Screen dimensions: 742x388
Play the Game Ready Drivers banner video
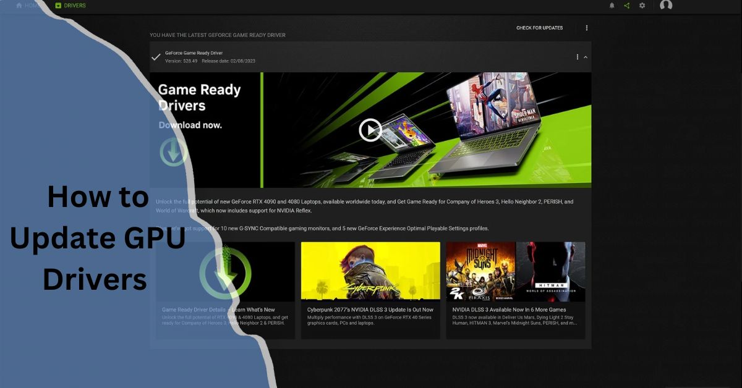pos(370,130)
